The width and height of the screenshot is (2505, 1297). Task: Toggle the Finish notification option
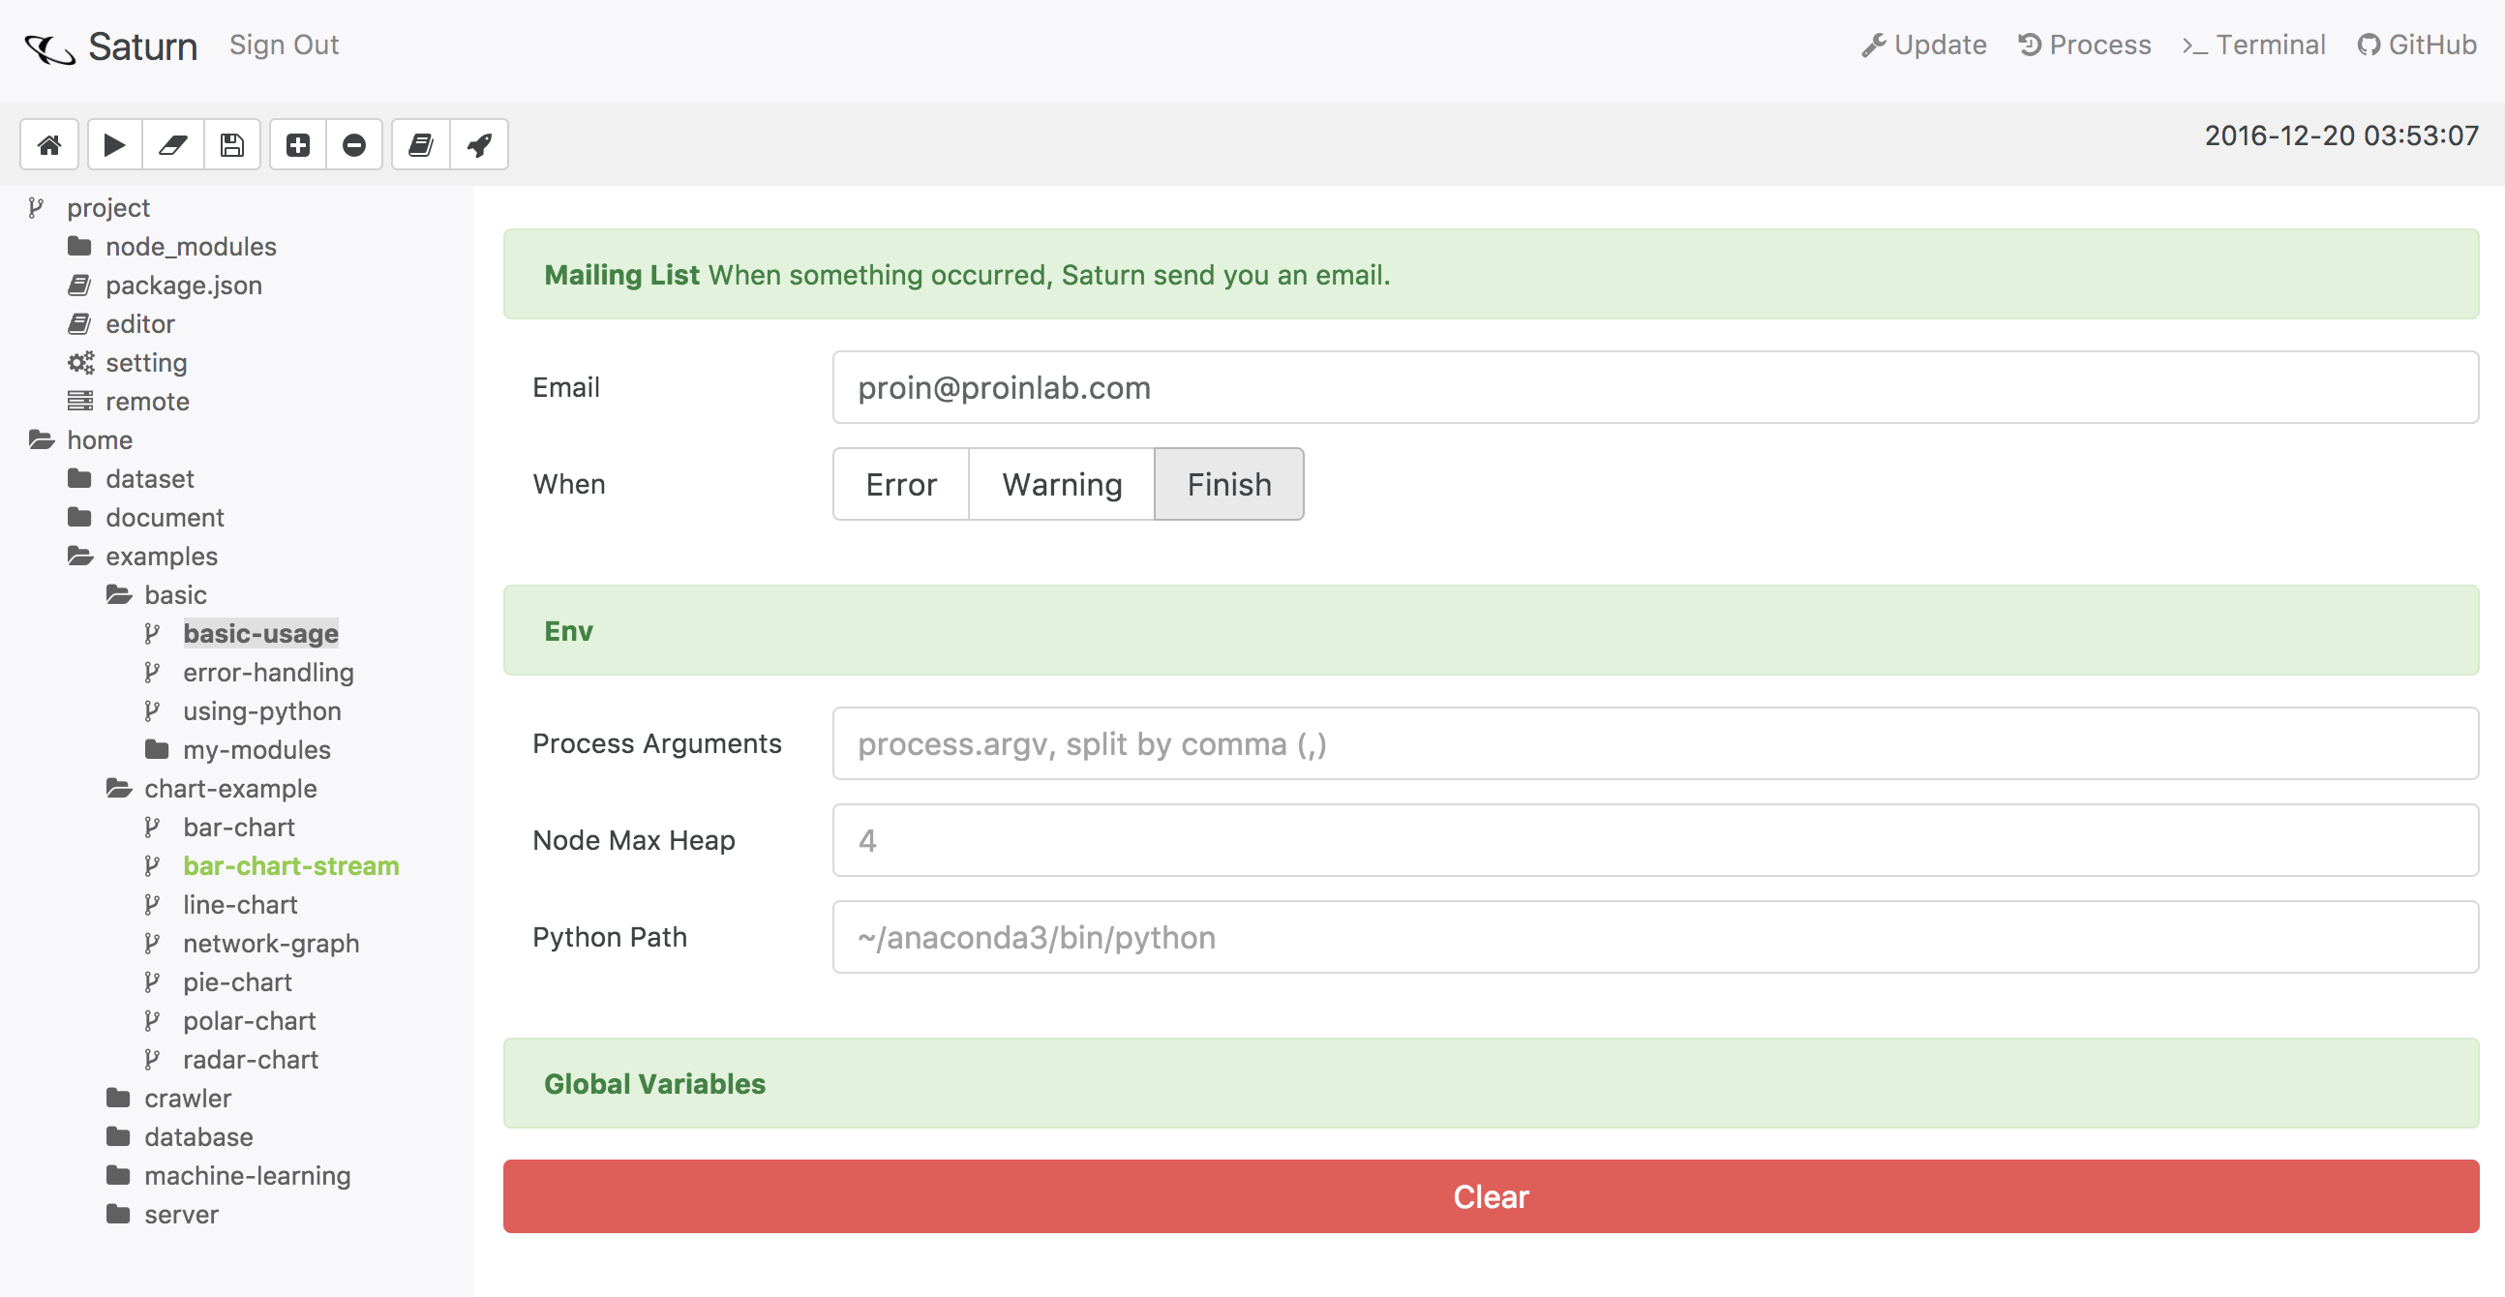point(1228,484)
